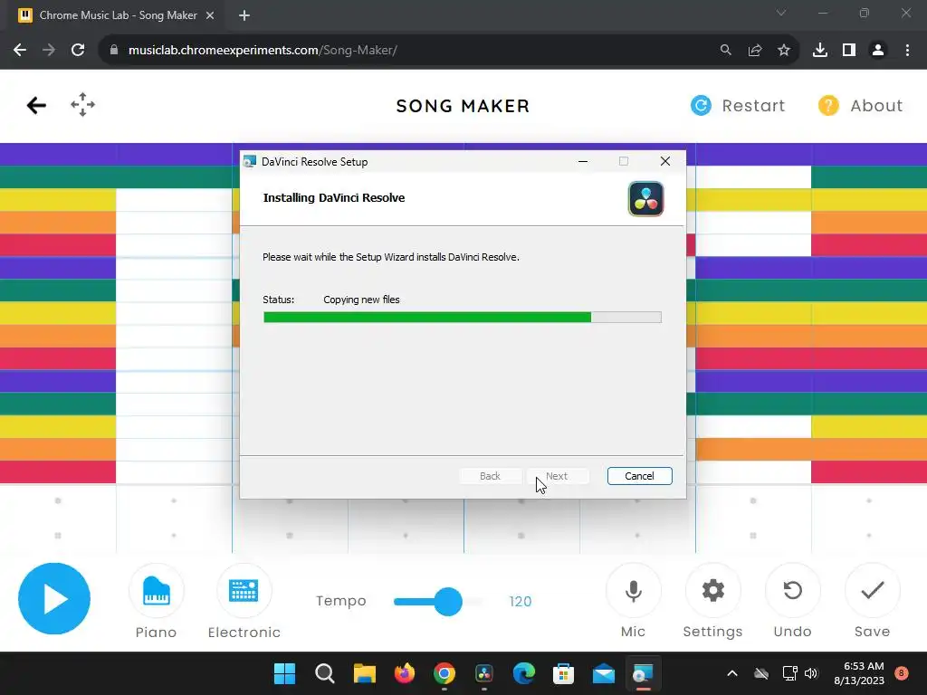Save the song with the checkmark
The height and width of the screenshot is (695, 927).
pyautogui.click(x=873, y=590)
